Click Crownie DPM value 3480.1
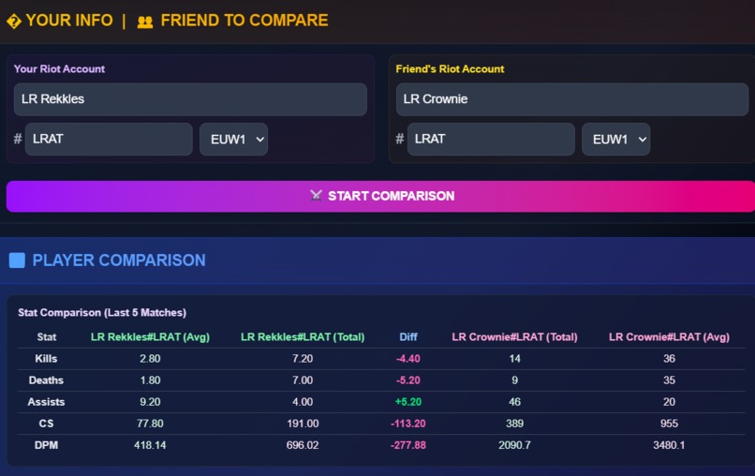The width and height of the screenshot is (755, 476). 670,445
